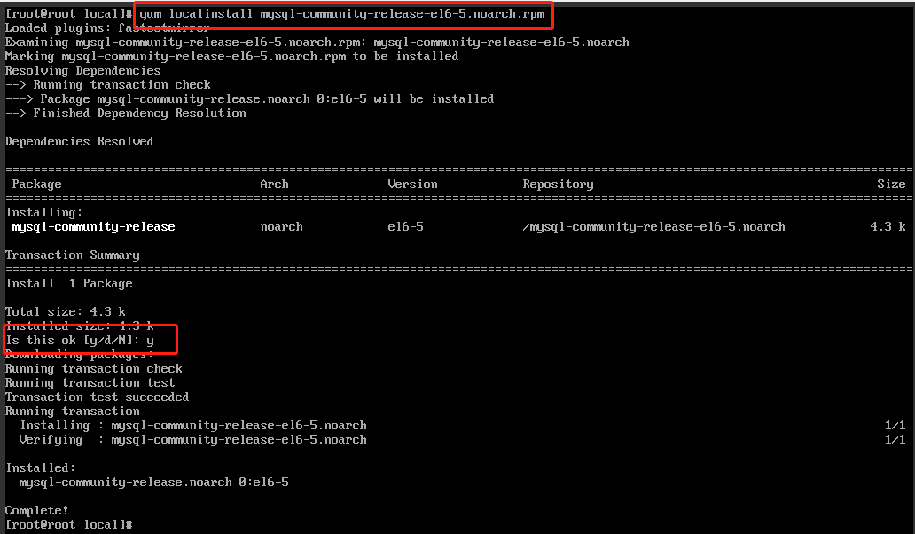The height and width of the screenshot is (534, 915).
Task: Click the first '[root@root local]#' prompt at top
Action: [x=69, y=14]
